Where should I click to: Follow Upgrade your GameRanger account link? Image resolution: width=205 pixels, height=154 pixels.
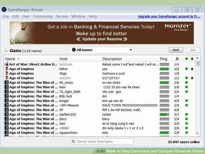tap(169, 16)
